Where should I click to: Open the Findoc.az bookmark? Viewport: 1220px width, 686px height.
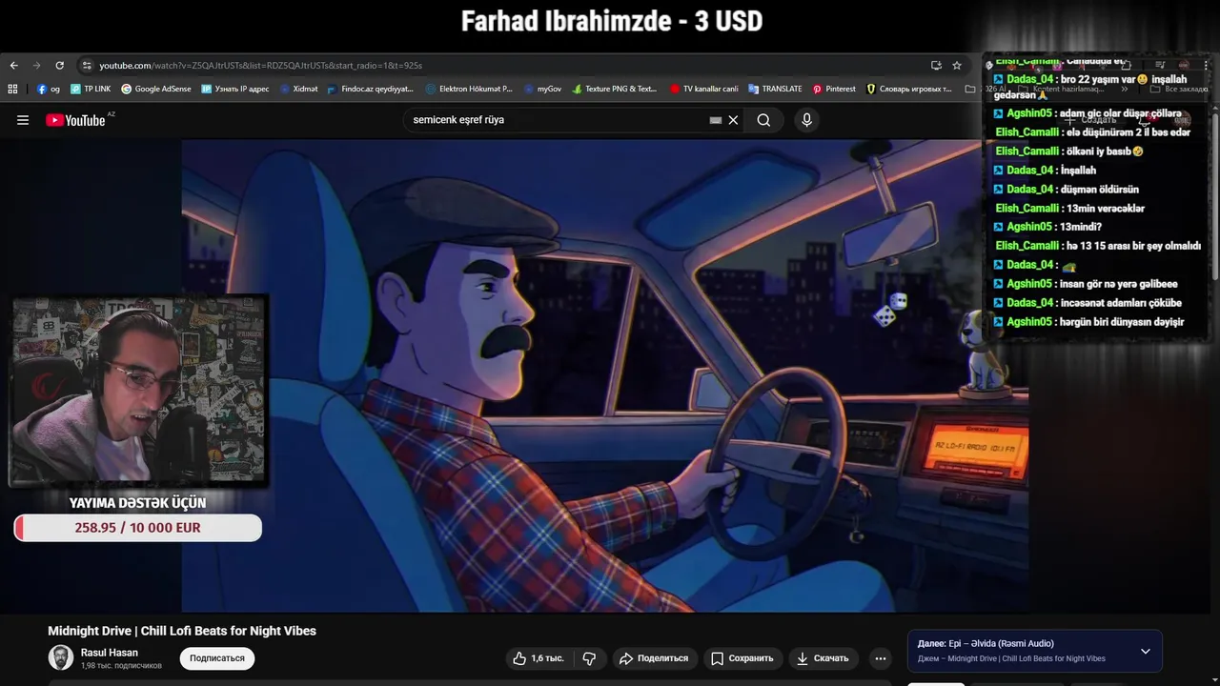coord(370,89)
